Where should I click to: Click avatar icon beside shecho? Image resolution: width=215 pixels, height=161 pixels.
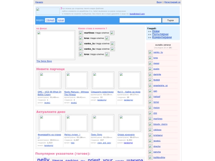tap(150, 146)
